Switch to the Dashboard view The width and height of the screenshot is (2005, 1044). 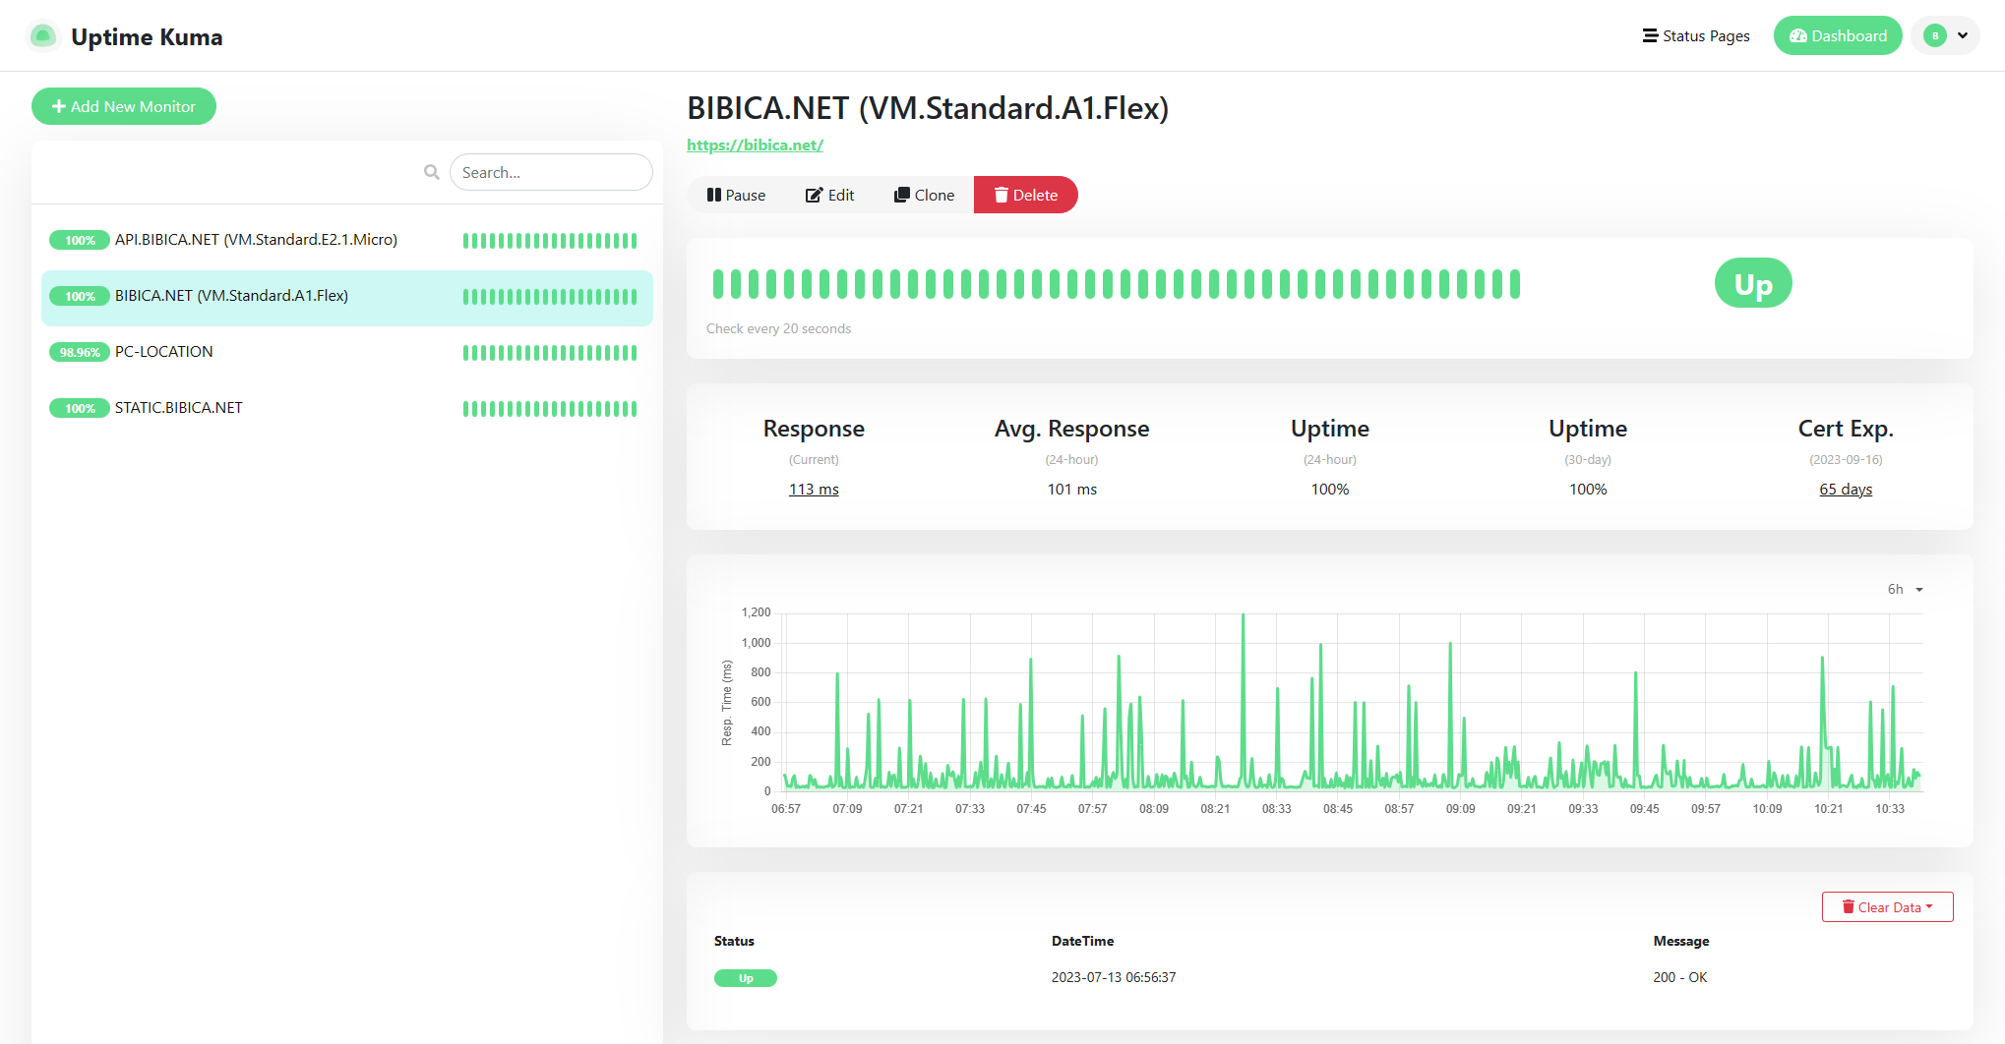click(x=1838, y=35)
